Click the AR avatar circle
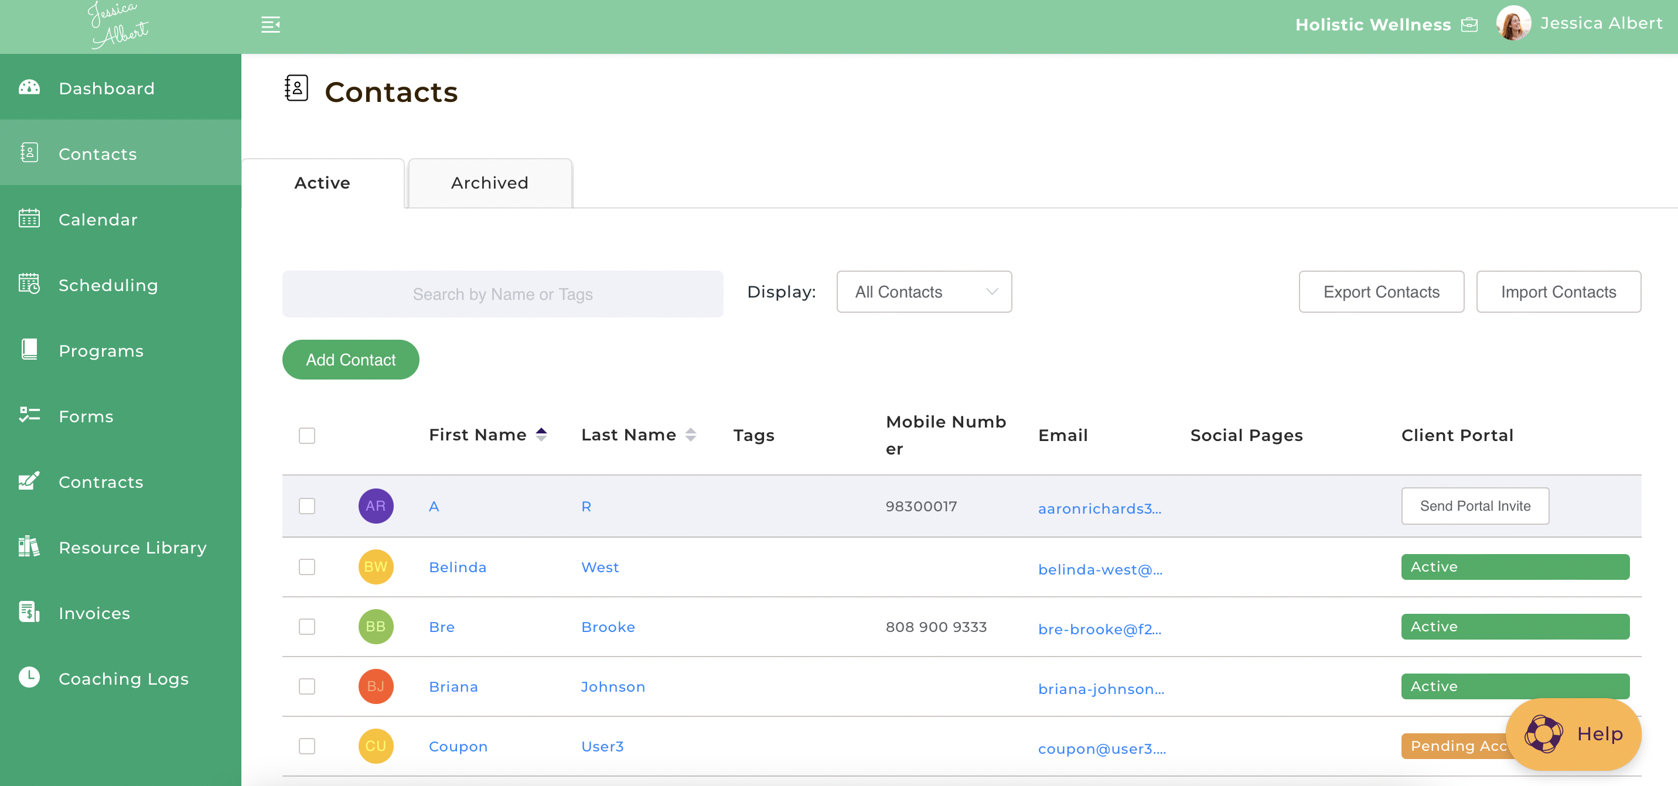1678x786 pixels. 376,506
